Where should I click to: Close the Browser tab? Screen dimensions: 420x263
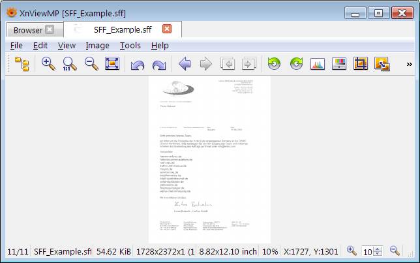point(50,29)
